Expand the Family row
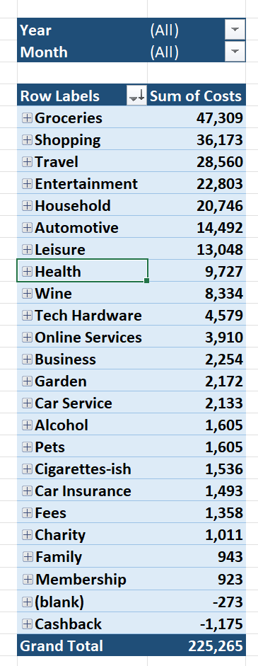 click(28, 557)
